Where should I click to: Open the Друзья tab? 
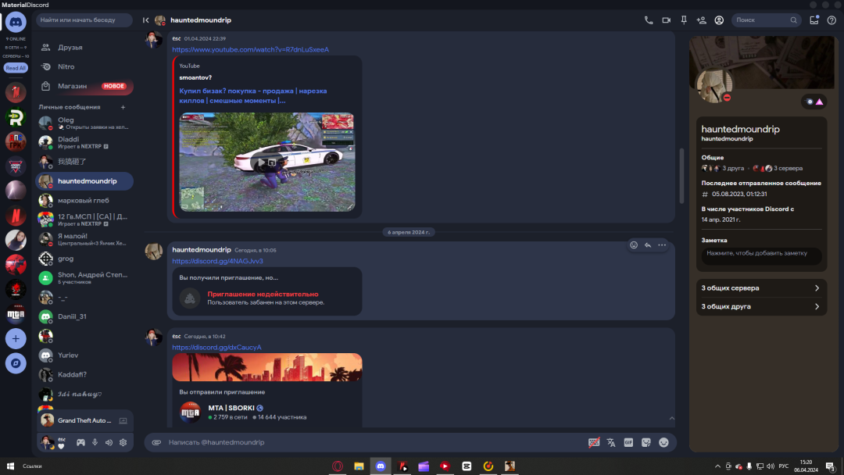70,47
